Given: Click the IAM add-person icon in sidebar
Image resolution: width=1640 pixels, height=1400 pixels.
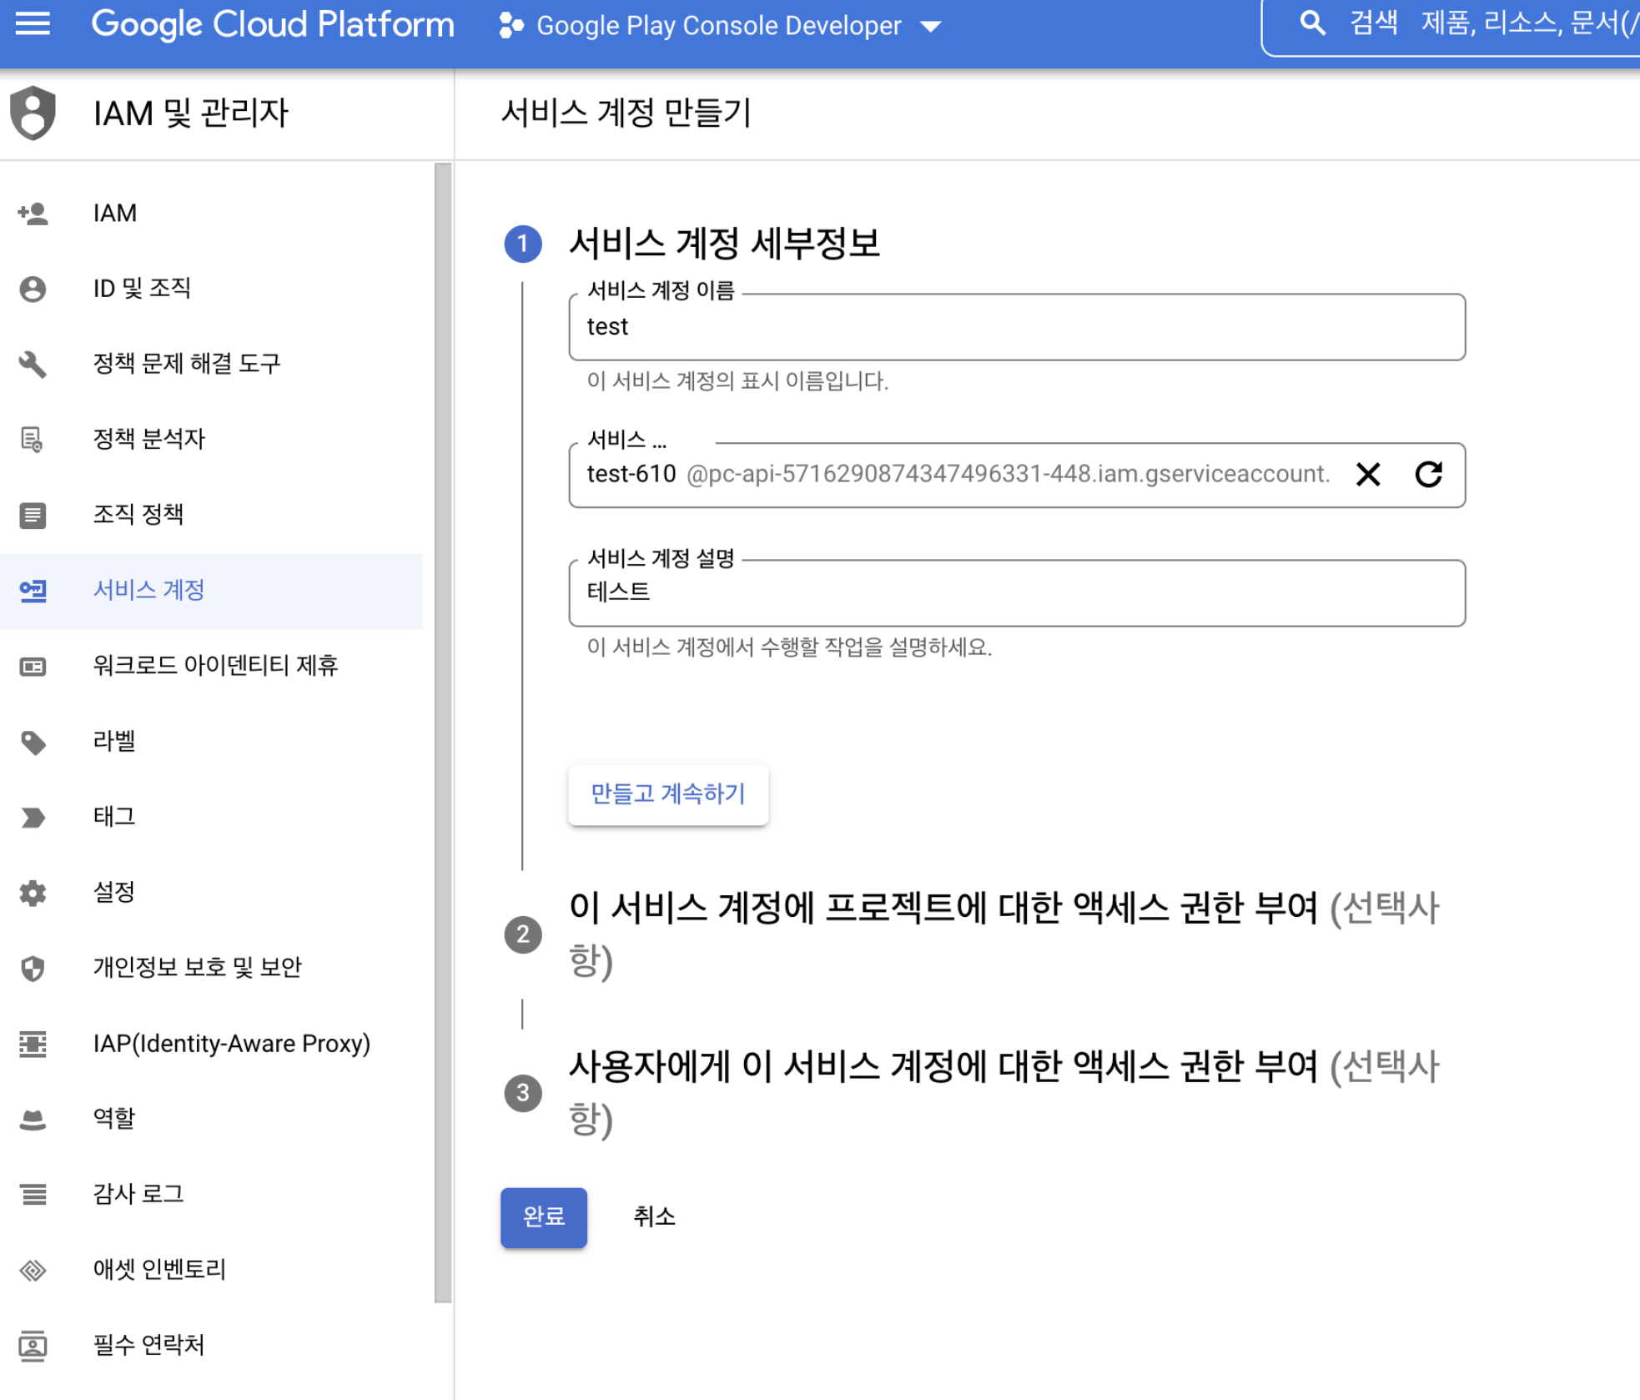Looking at the screenshot, I should (x=33, y=214).
